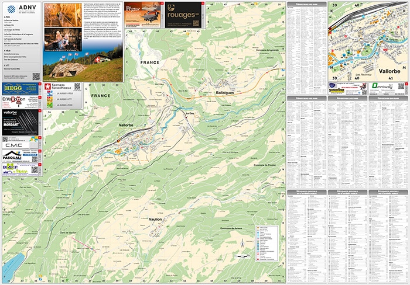Open the cave stairway photo
The width and height of the screenshot is (410, 285).
63,15
